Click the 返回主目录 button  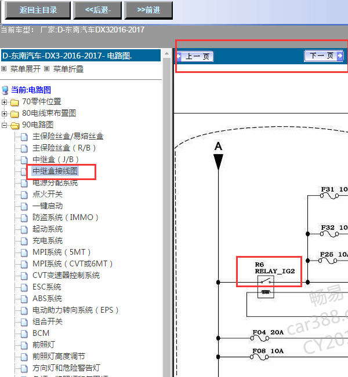click(38, 10)
